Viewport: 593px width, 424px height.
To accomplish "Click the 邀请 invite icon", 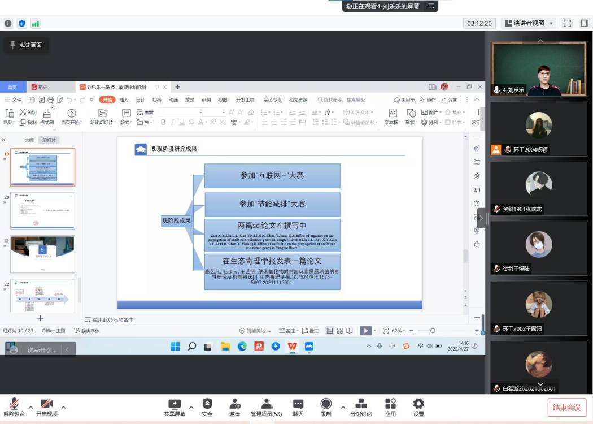I will click(234, 407).
